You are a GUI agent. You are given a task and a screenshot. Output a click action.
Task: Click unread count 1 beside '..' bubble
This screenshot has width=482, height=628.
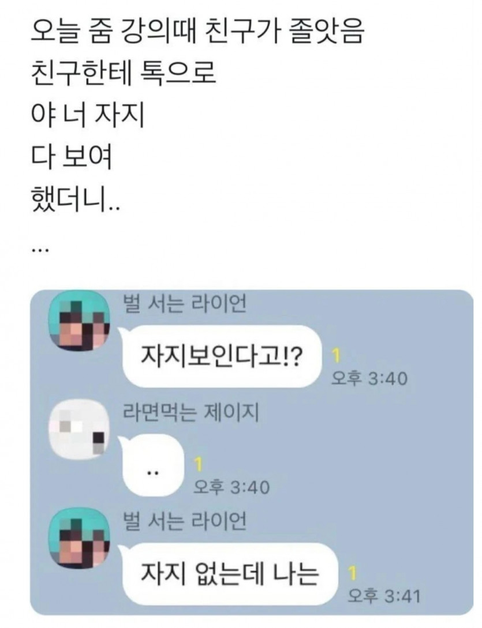tap(198, 465)
